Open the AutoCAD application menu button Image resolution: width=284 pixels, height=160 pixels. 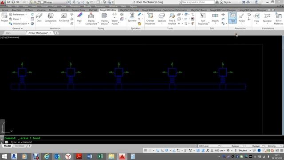[2, 2]
